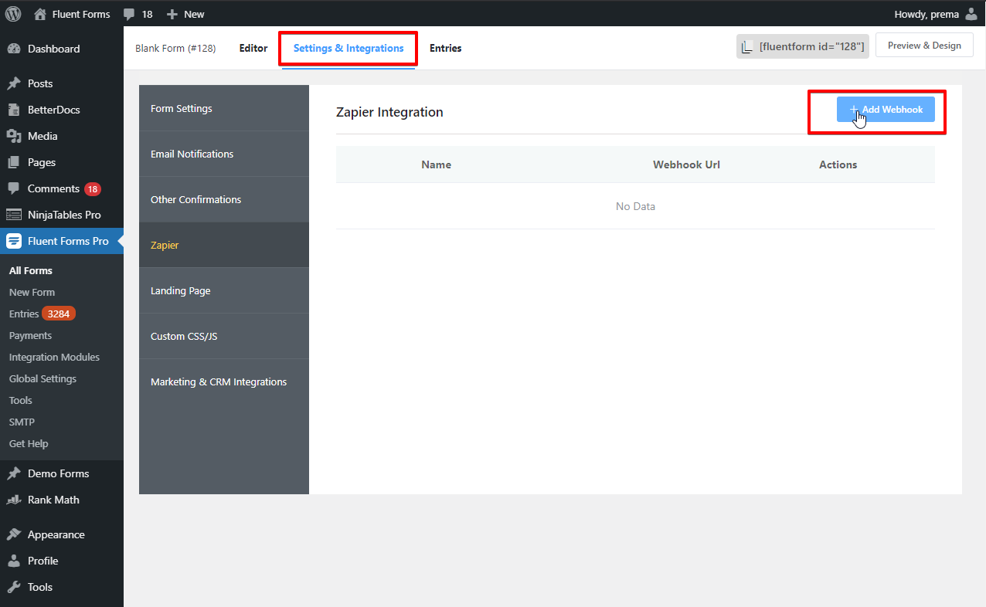Open Tools under Fluent Forms Pro submenu

[x=20, y=400]
